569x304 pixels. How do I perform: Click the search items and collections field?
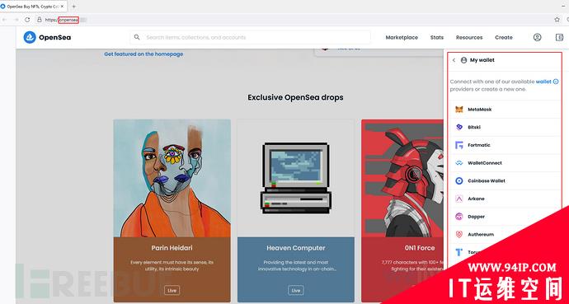[x=251, y=37]
